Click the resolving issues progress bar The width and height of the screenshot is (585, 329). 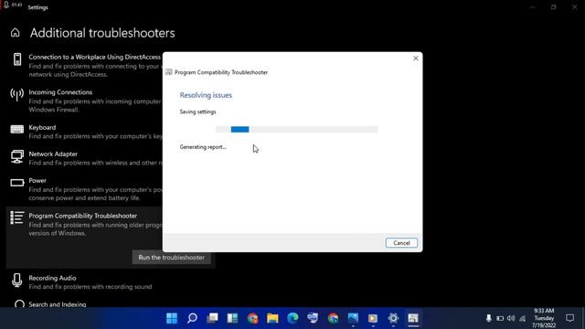point(296,129)
